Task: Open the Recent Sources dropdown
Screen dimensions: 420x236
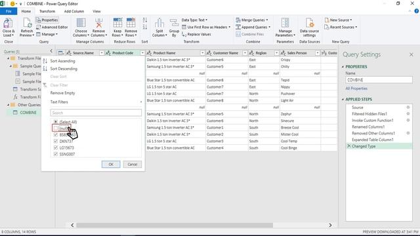Action: 341,28
